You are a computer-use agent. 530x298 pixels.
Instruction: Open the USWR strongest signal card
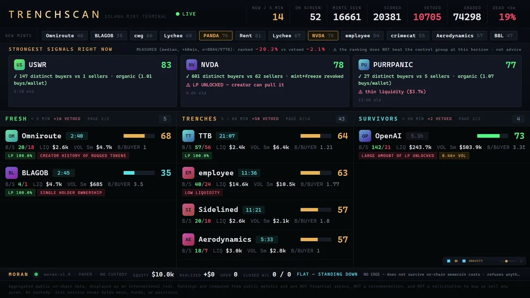click(x=93, y=81)
